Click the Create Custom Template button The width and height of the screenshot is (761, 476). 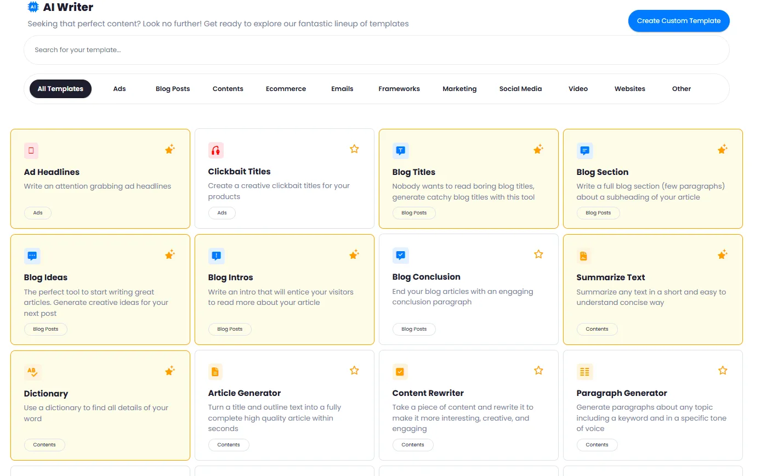pos(679,21)
